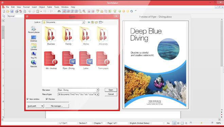This screenshot has width=224, height=127.
Task: Click the green Help circle toolbar icon
Action: pos(120,11)
